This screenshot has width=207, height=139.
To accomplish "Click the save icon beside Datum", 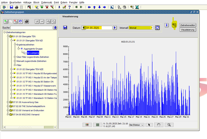I will point(65,28).
